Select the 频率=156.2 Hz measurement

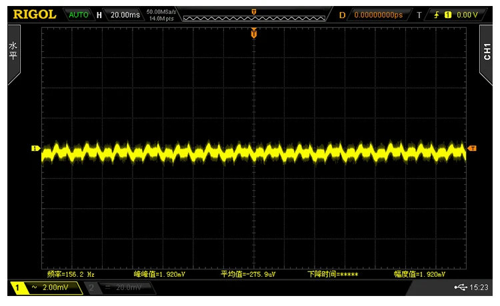click(x=71, y=274)
